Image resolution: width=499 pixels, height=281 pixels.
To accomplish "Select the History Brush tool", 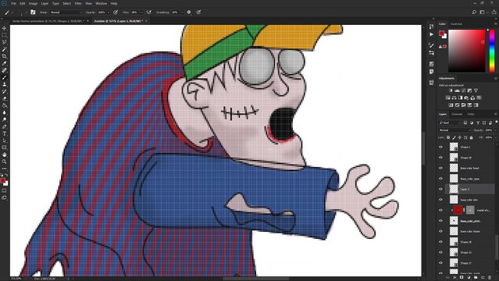I will 4,91.
